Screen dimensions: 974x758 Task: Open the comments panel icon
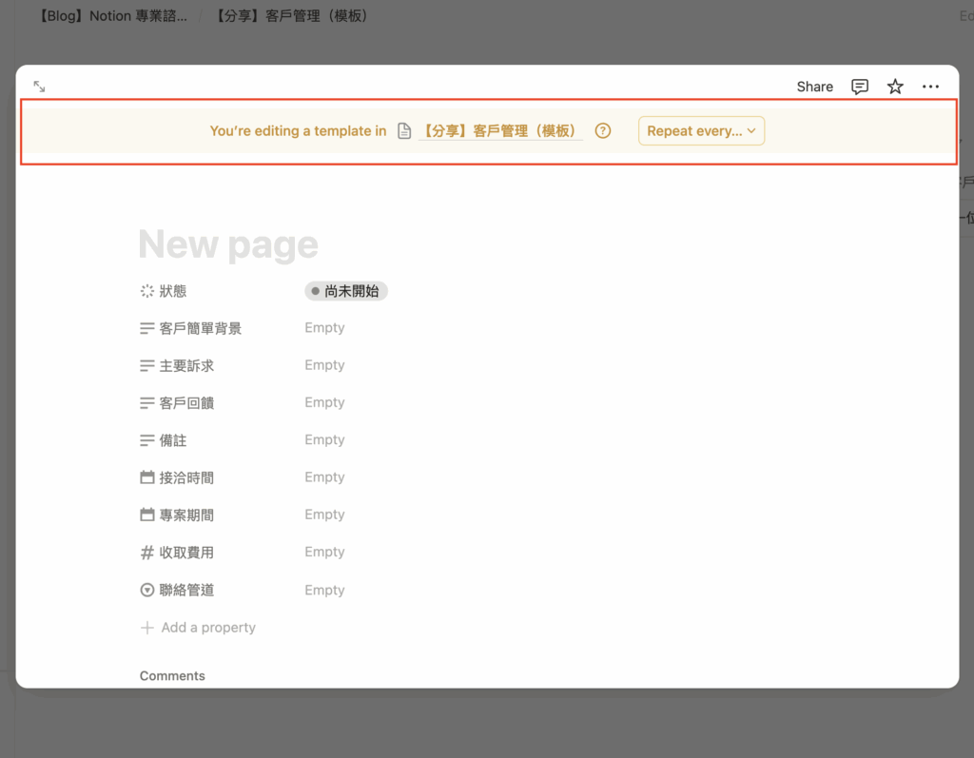click(x=860, y=87)
